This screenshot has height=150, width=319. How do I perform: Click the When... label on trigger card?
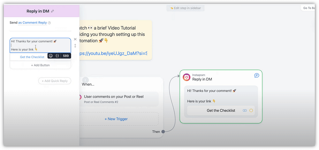(88, 85)
